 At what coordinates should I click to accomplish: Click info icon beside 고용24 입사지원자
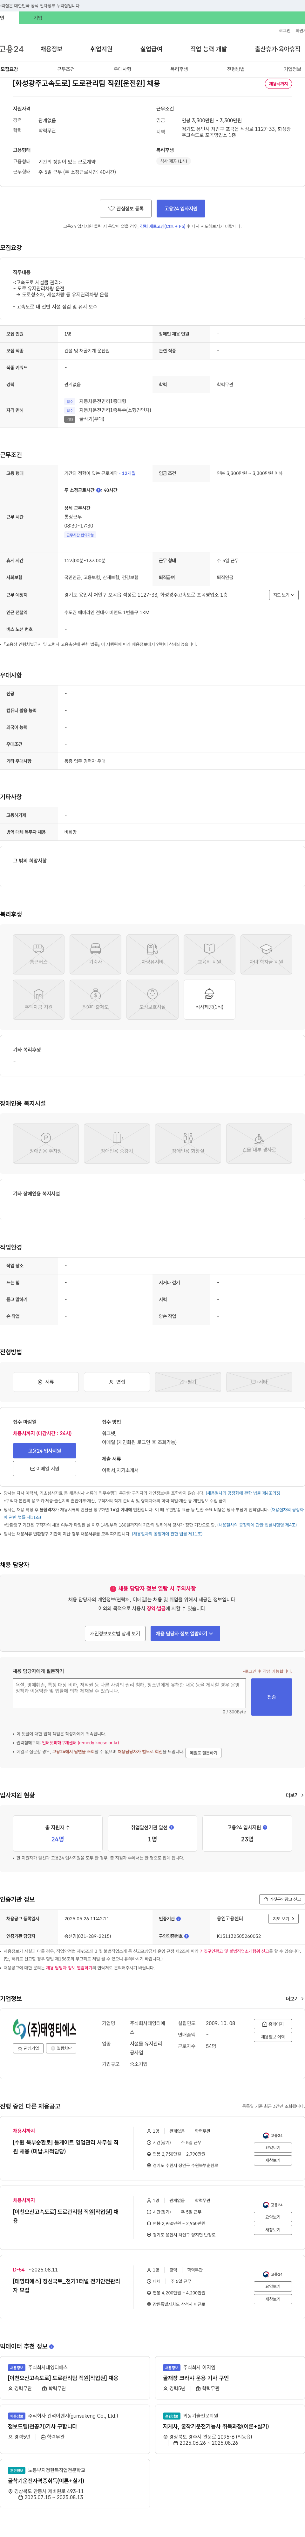[x=265, y=1827]
